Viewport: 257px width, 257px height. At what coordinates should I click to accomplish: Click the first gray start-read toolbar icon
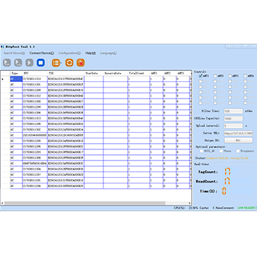pos(7,63)
